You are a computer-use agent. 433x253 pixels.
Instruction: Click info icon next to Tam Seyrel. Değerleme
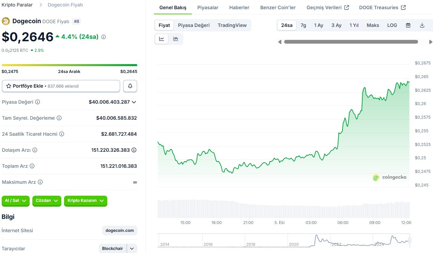tap(59, 118)
